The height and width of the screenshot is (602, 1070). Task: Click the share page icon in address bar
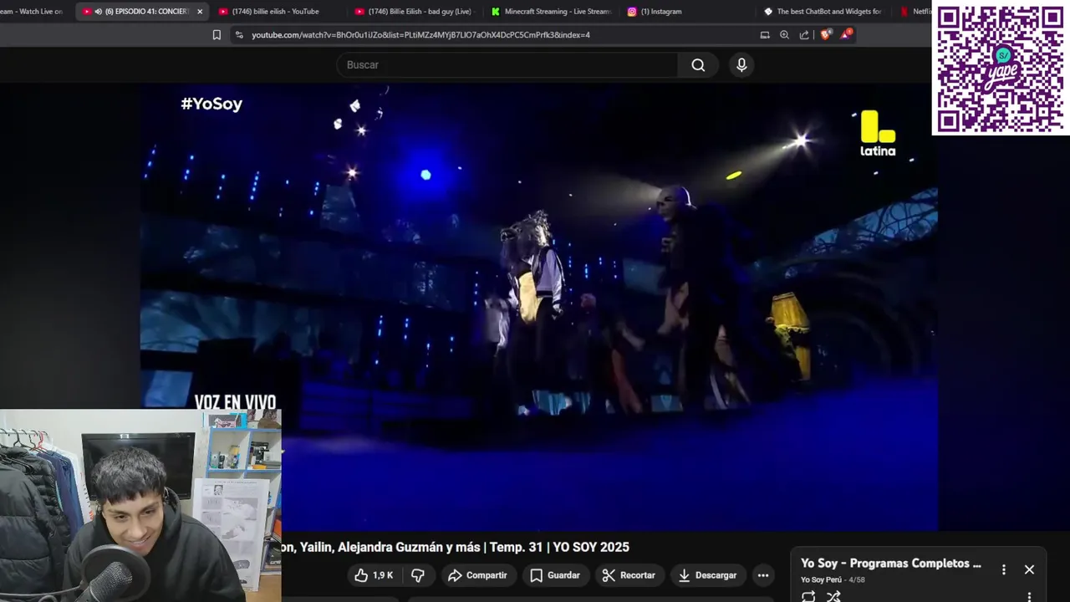804,35
